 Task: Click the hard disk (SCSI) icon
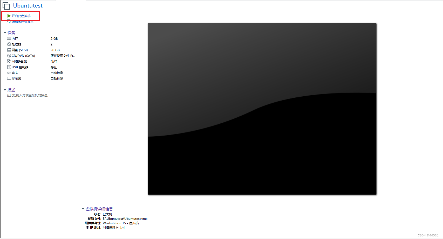pyautogui.click(x=9, y=50)
